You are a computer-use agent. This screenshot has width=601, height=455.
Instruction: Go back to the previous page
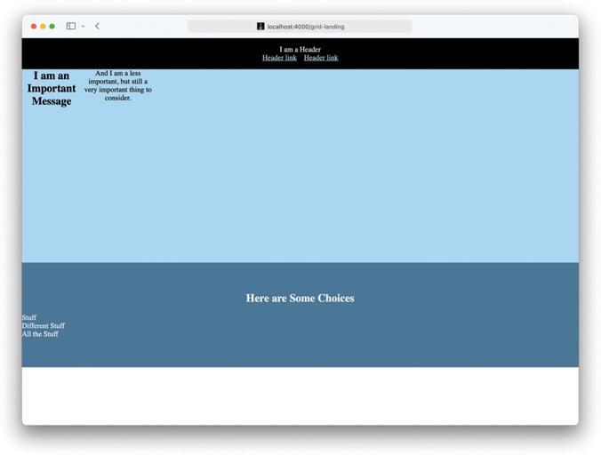97,27
